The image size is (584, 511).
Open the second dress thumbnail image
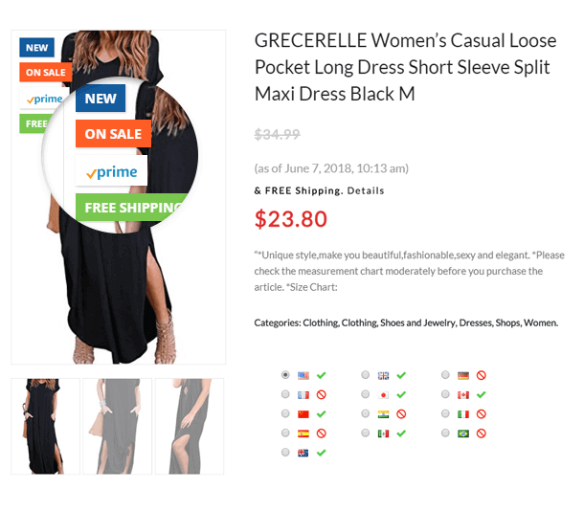[x=118, y=426]
